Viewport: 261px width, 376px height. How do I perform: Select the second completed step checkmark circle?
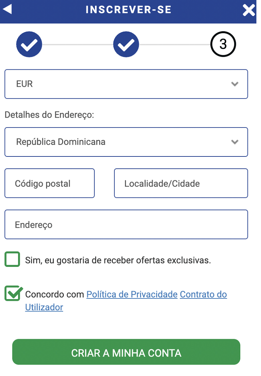pyautogui.click(x=126, y=44)
